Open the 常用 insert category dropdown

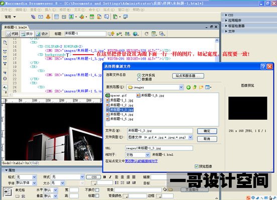pyautogui.click(x=10, y=17)
